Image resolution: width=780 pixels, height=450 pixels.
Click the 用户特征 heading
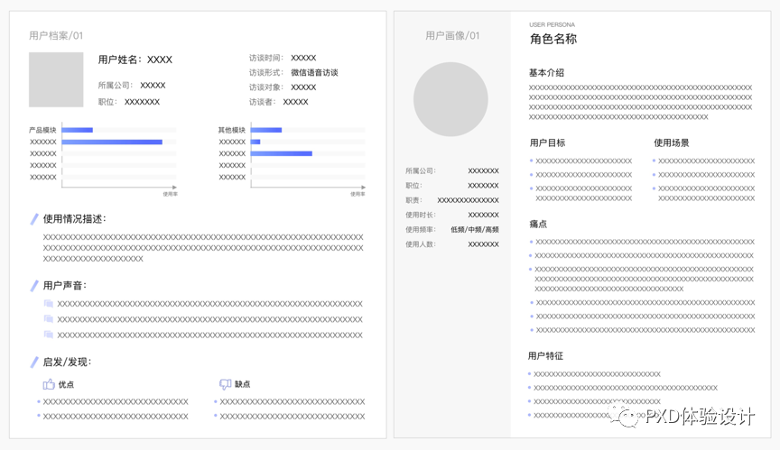(545, 356)
